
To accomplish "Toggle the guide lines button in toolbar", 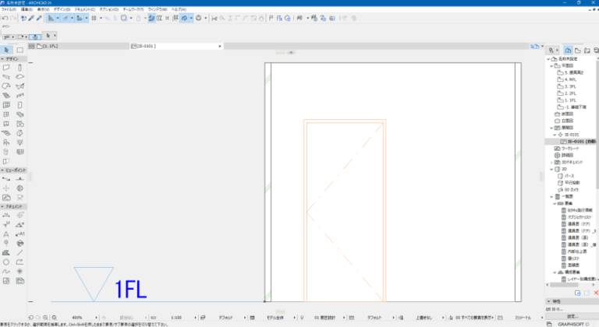I will (x=51, y=18).
